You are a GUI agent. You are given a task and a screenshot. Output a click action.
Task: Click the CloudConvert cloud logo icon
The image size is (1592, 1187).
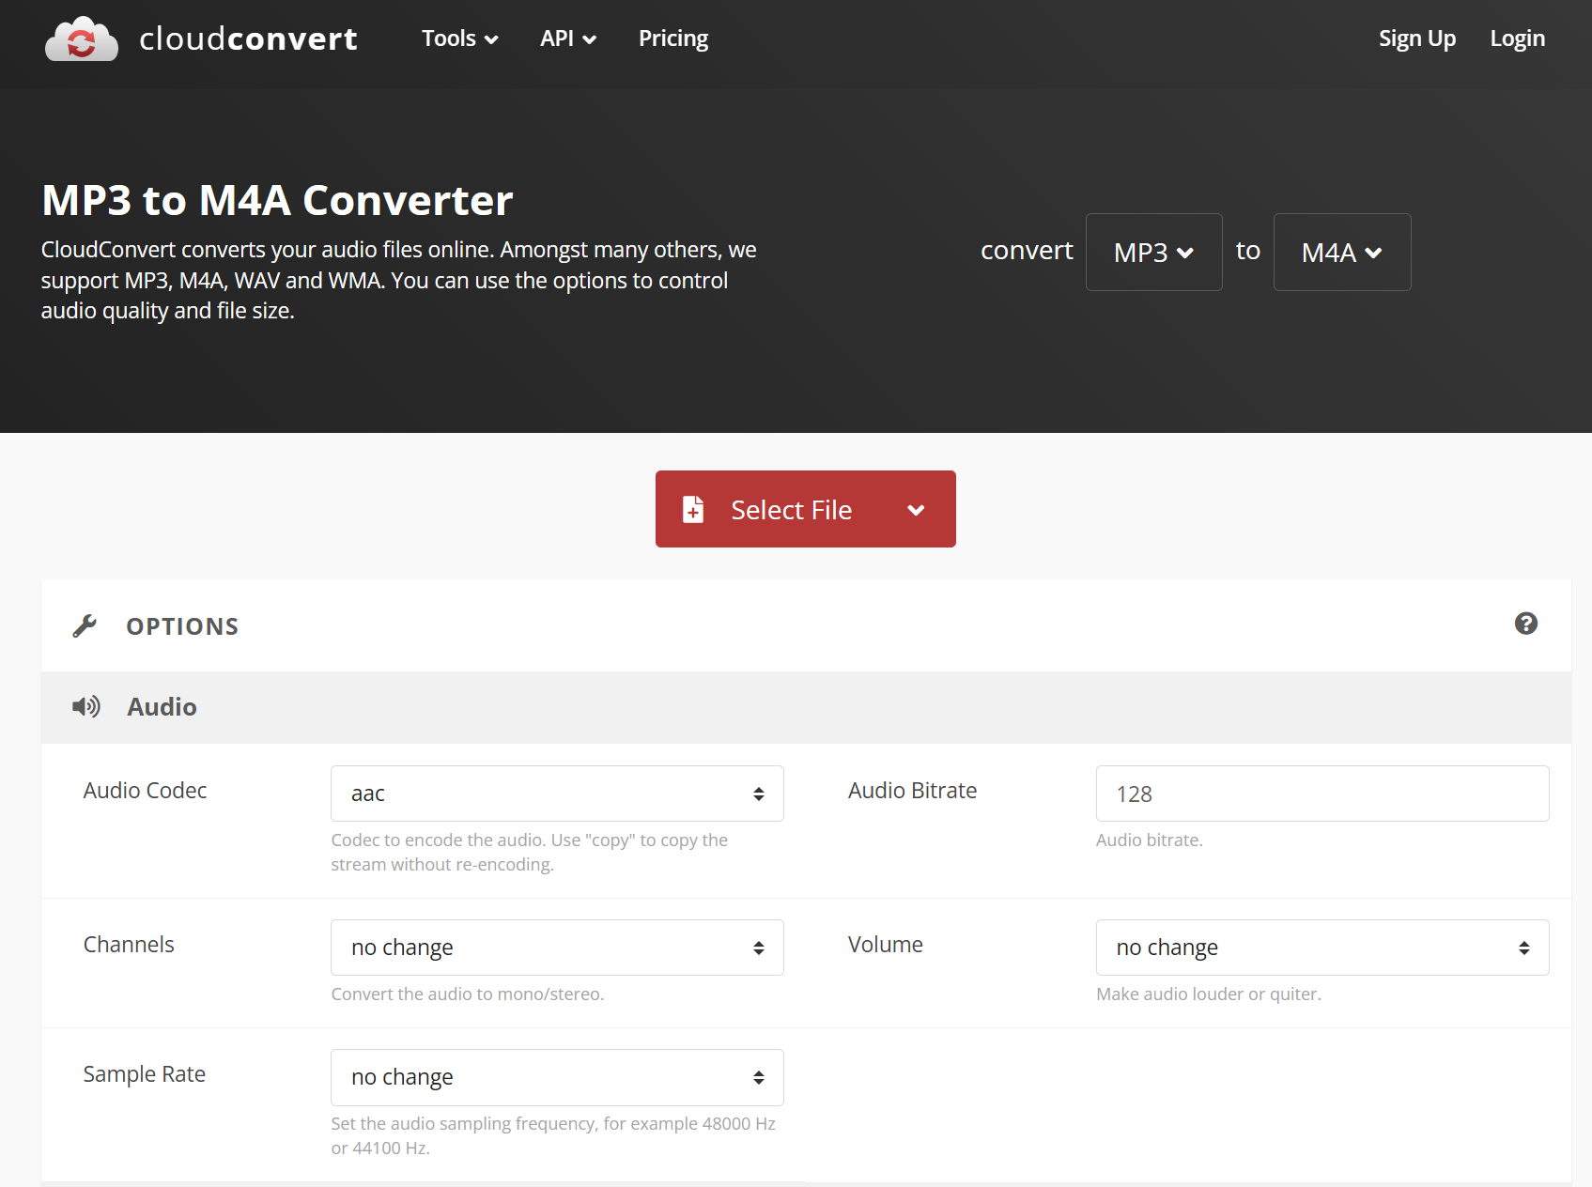pyautogui.click(x=82, y=39)
